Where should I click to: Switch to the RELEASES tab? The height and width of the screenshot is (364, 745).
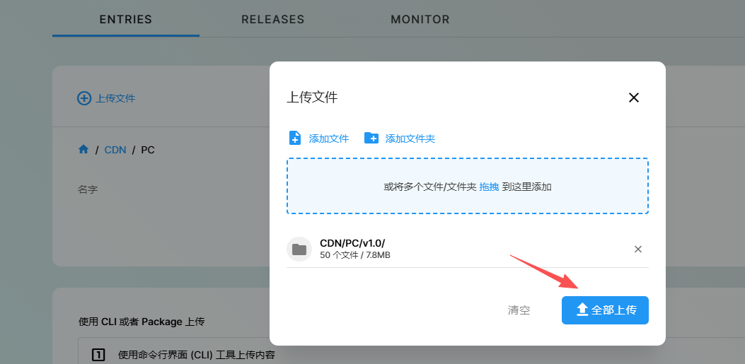point(272,20)
